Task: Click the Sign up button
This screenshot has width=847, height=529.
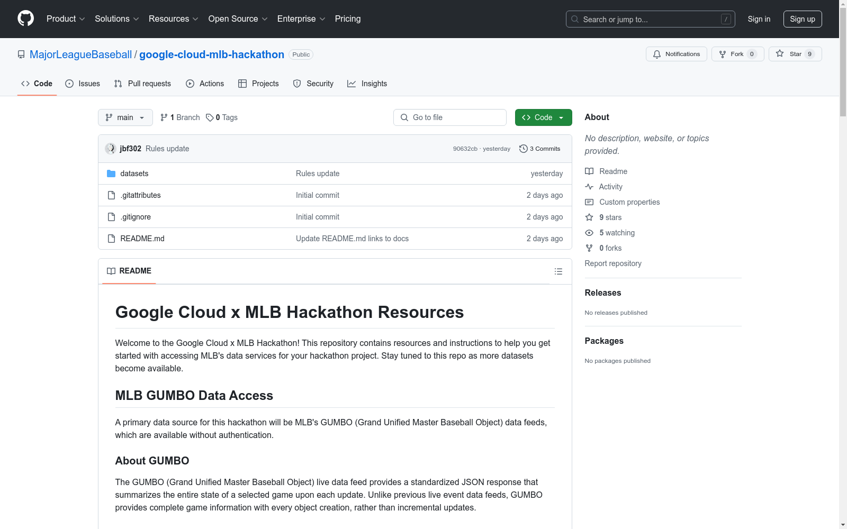Action: (x=803, y=19)
